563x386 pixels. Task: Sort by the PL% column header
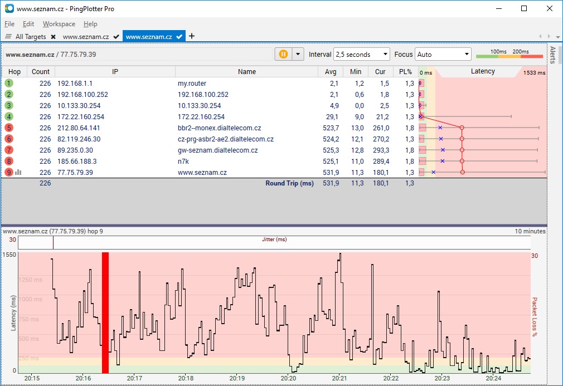405,71
